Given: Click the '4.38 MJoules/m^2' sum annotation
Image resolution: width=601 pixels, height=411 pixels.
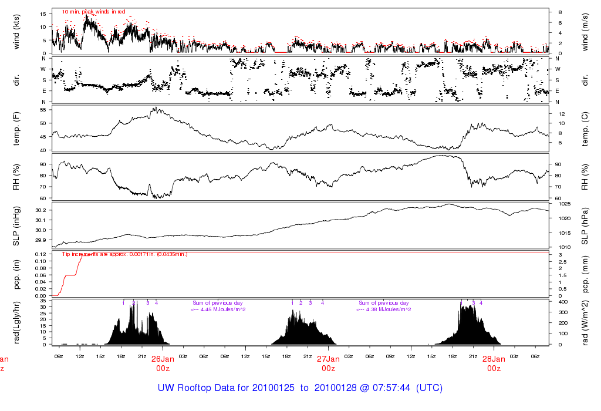Looking at the screenshot, I should click(x=389, y=309).
